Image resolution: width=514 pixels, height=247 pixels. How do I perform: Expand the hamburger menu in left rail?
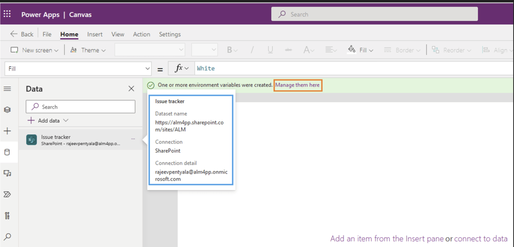[x=7, y=89]
